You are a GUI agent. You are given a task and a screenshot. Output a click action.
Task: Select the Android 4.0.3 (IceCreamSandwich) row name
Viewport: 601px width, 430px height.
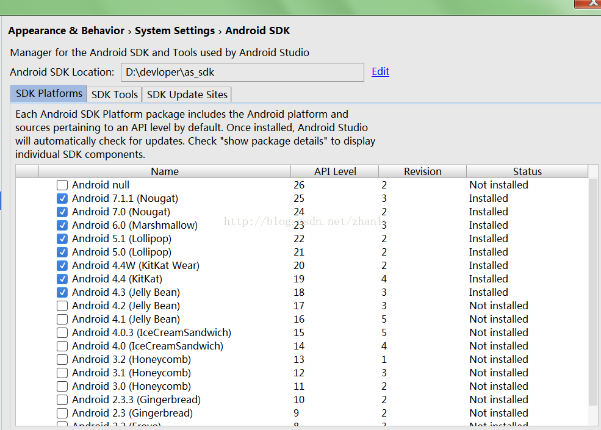(152, 332)
